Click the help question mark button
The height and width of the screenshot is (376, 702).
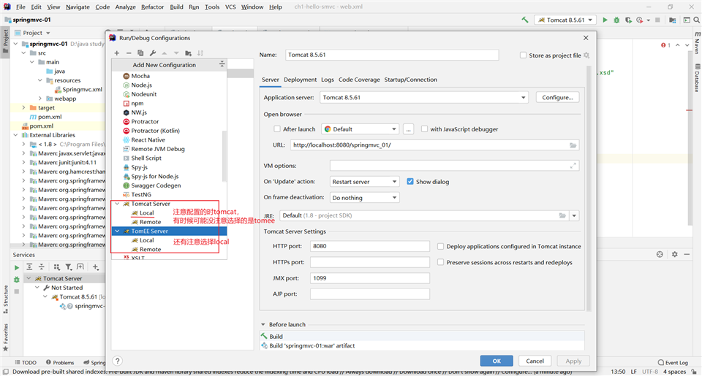117,361
